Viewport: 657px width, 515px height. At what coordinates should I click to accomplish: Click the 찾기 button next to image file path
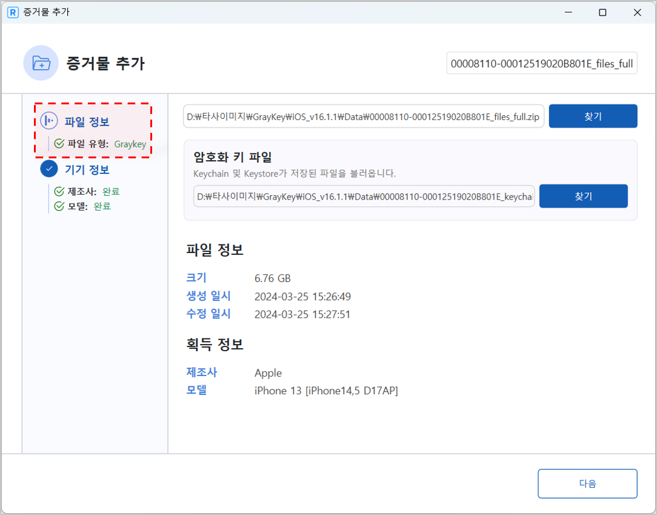coord(593,116)
